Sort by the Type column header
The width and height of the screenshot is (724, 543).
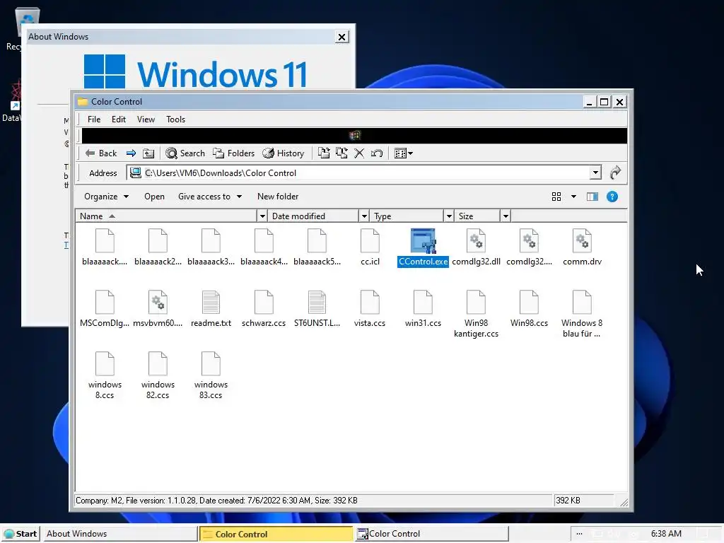pyautogui.click(x=407, y=216)
